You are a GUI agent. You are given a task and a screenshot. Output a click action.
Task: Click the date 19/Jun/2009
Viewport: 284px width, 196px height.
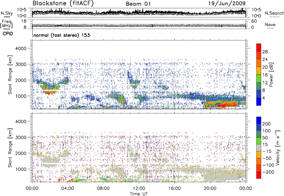point(227,3)
